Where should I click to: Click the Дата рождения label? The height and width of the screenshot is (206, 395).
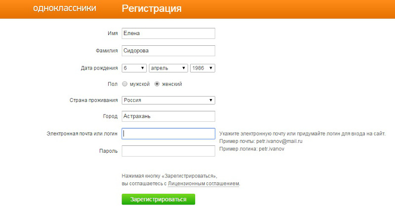pos(99,68)
